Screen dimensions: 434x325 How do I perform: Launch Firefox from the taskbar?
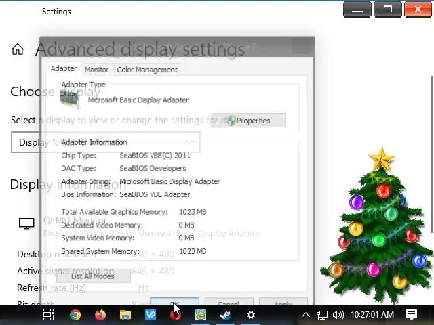pyautogui.click(x=100, y=315)
